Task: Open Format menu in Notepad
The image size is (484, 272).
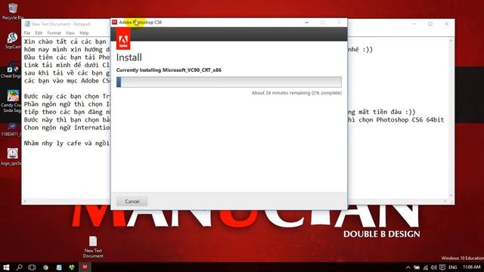Action: (54, 33)
